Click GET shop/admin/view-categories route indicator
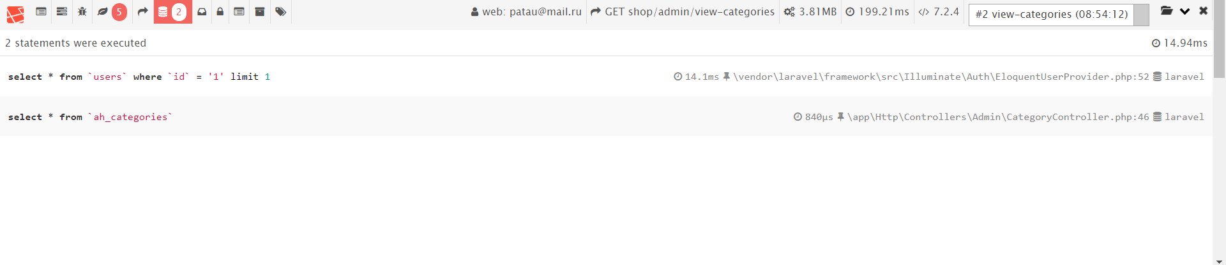 click(683, 11)
